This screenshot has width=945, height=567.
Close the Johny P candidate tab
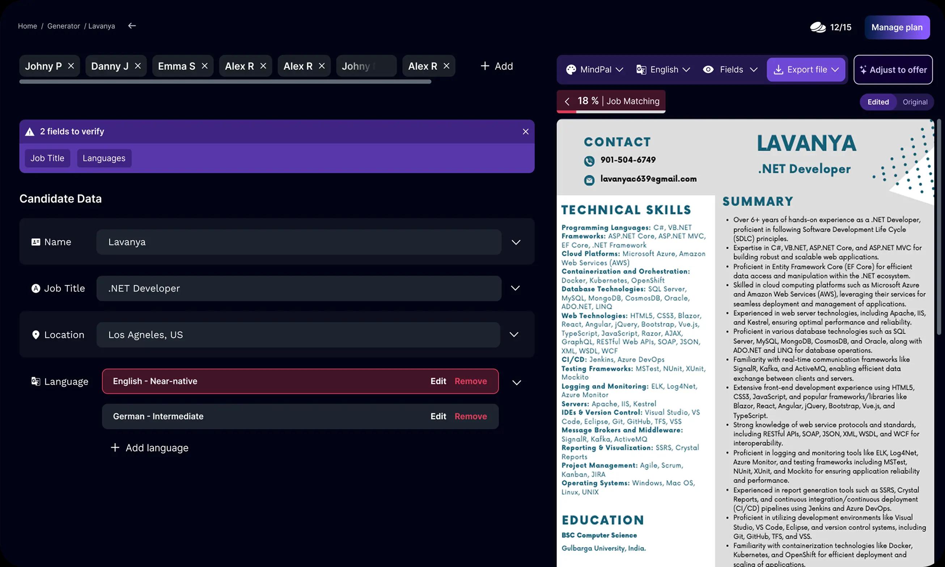coord(71,66)
